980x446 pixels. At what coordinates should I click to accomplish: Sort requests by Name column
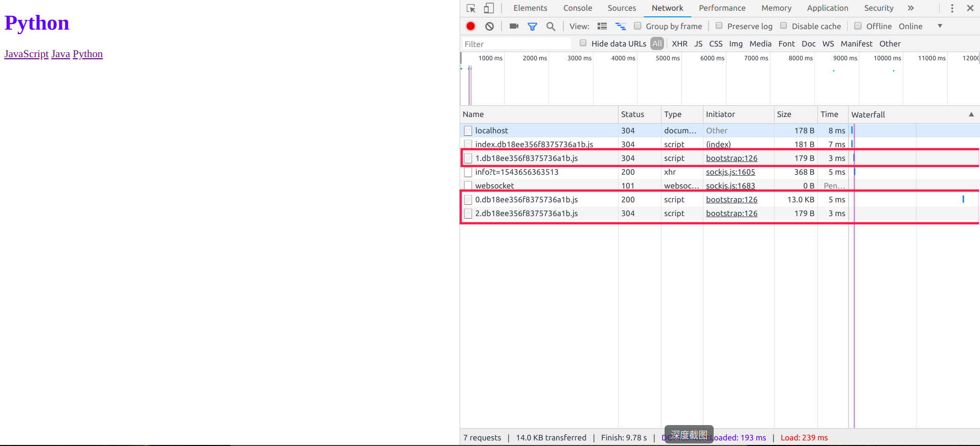tap(539, 114)
